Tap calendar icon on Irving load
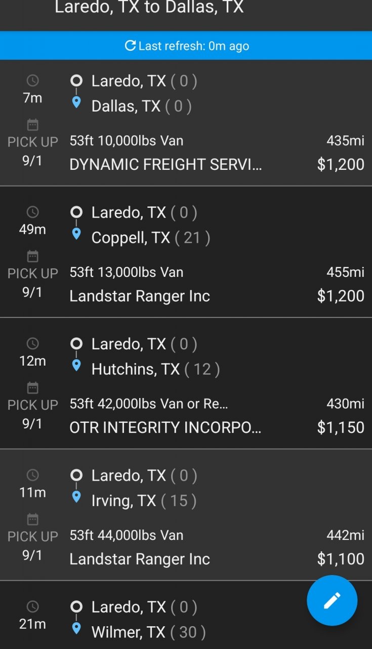The image size is (372, 649). (x=32, y=519)
